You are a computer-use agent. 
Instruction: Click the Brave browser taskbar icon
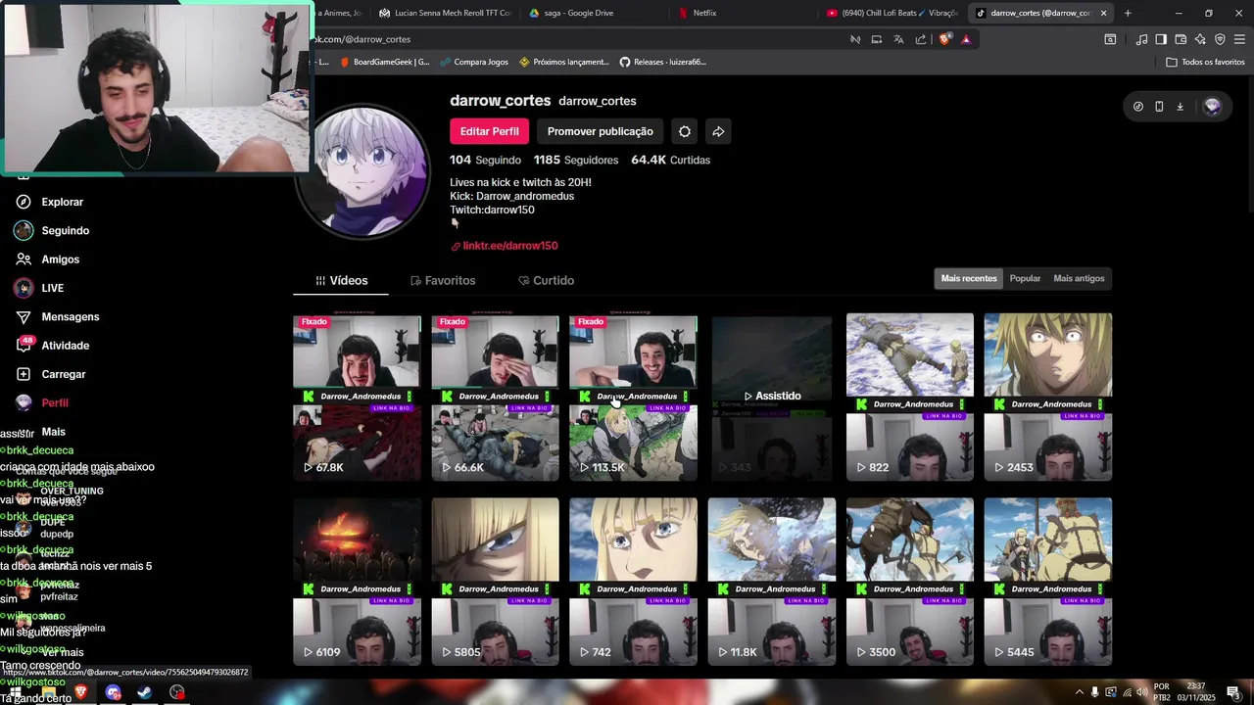80,692
